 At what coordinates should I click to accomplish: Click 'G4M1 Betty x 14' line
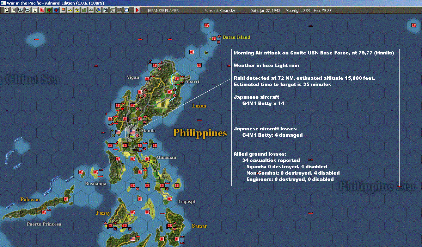pos(263,103)
